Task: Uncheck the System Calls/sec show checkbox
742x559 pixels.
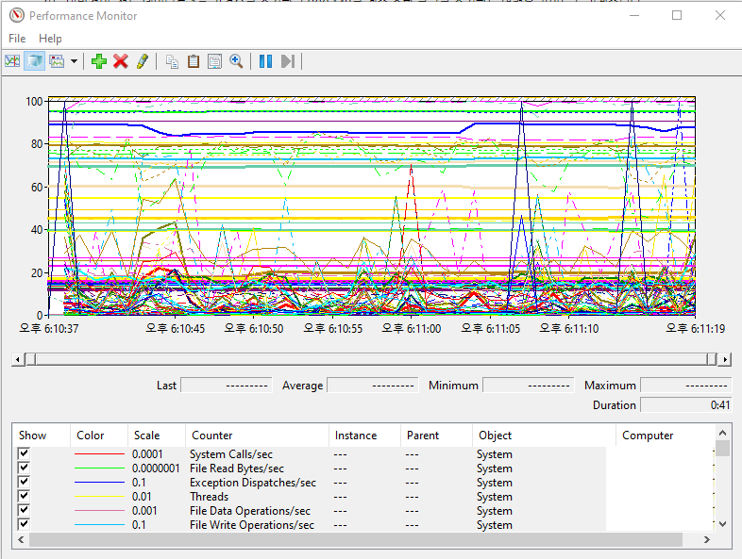Action: pyautogui.click(x=25, y=454)
